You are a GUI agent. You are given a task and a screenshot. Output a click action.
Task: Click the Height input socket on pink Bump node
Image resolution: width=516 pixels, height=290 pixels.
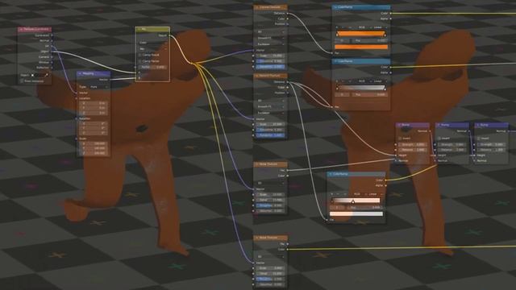(396, 155)
